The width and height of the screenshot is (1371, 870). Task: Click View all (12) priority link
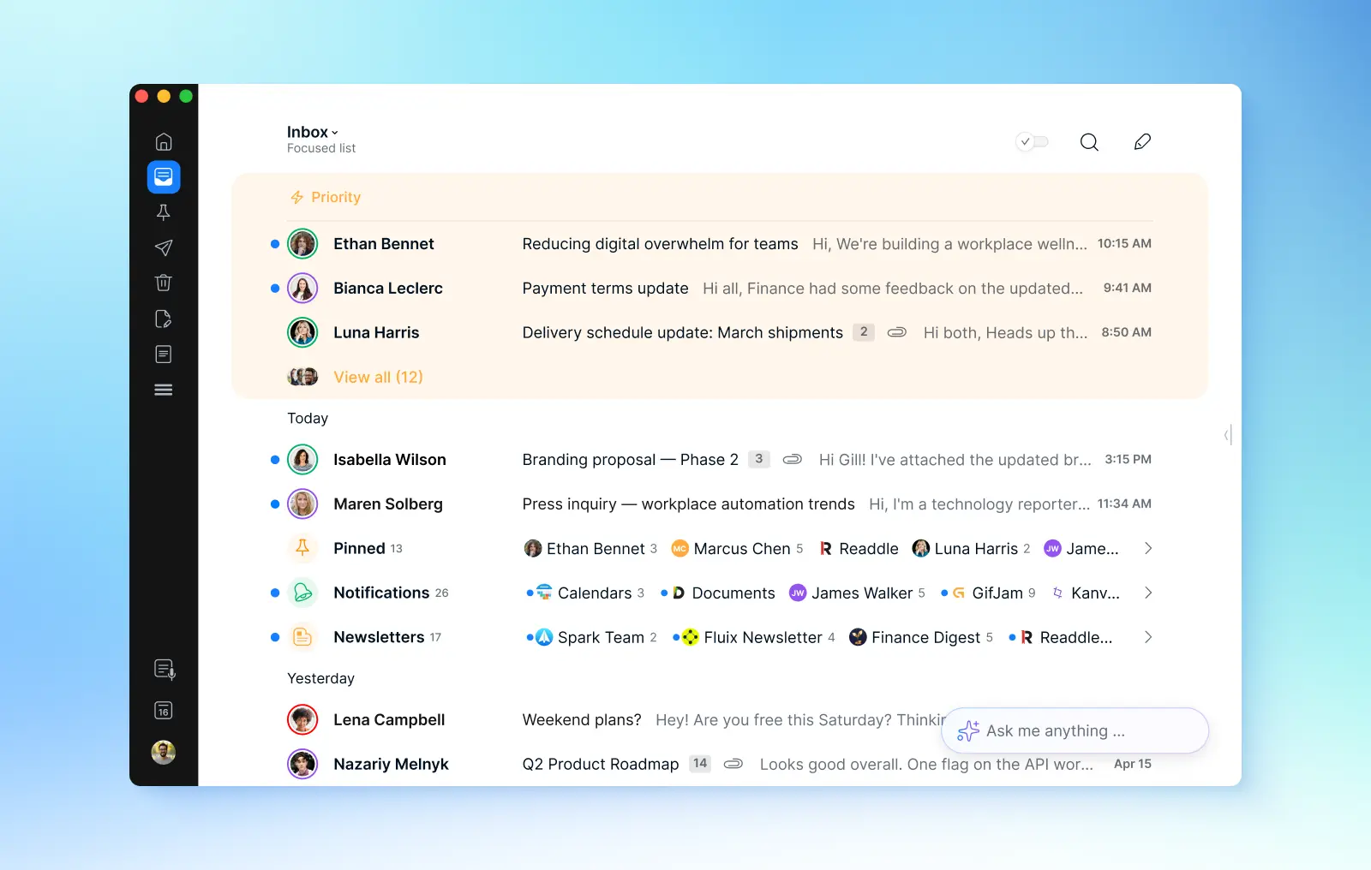click(378, 377)
